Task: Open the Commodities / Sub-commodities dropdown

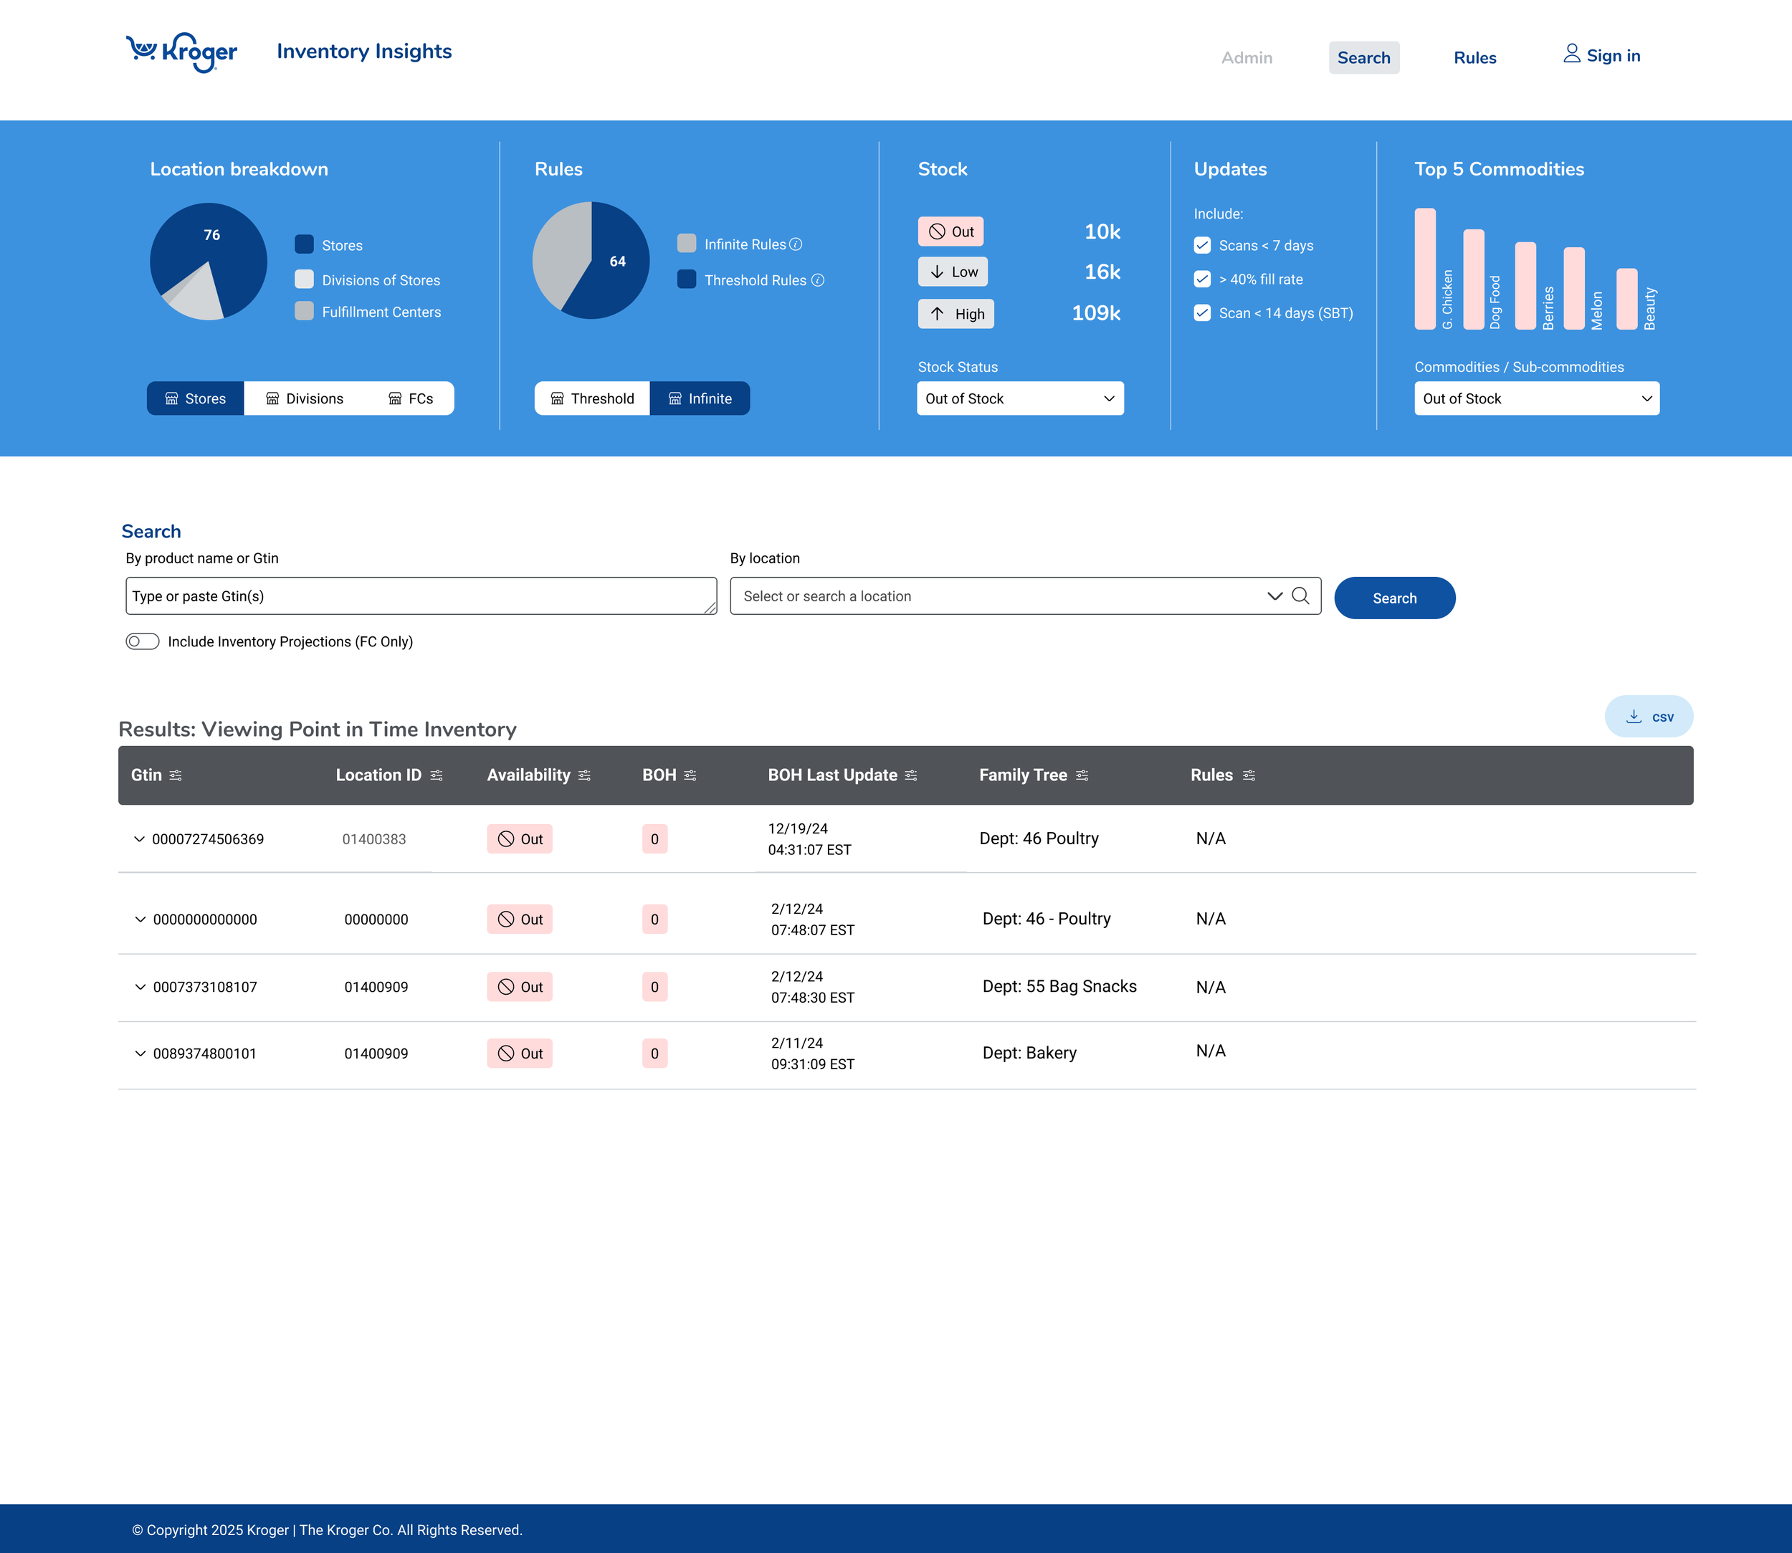Action: [x=1536, y=398]
